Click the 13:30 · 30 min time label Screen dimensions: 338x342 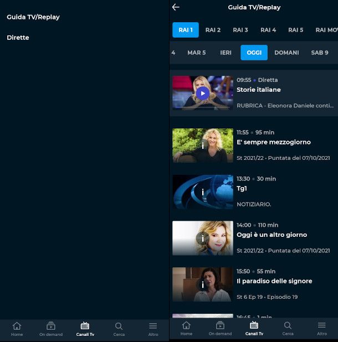pos(257,179)
